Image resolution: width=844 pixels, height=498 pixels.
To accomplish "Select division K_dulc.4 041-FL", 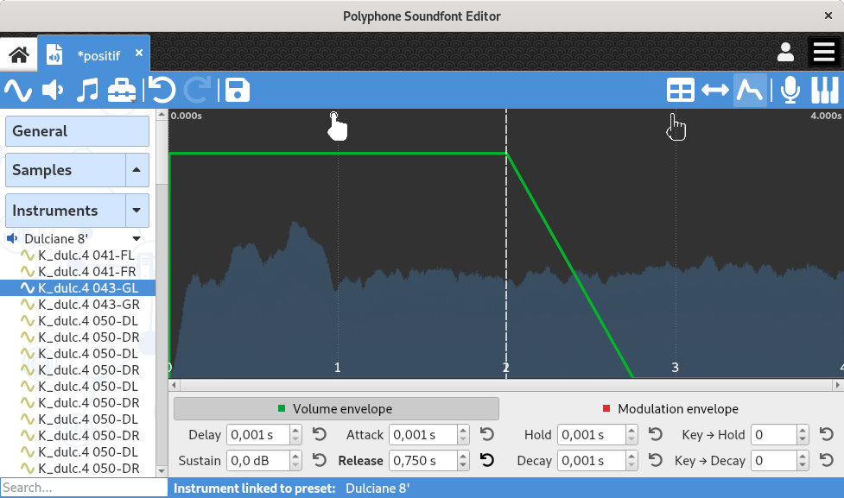I will [86, 255].
